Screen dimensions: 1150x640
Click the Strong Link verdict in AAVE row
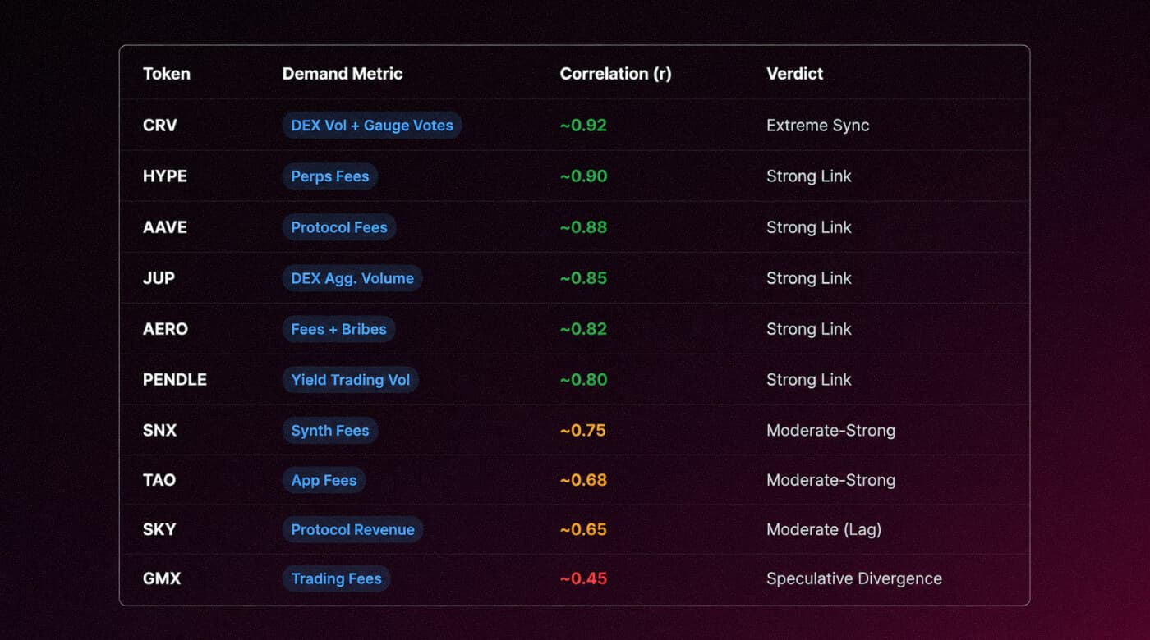point(809,227)
